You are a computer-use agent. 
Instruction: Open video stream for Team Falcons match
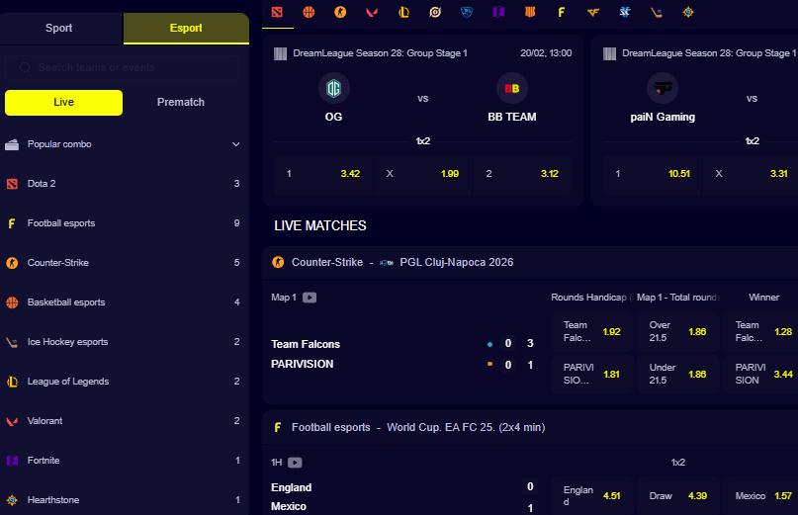310,297
